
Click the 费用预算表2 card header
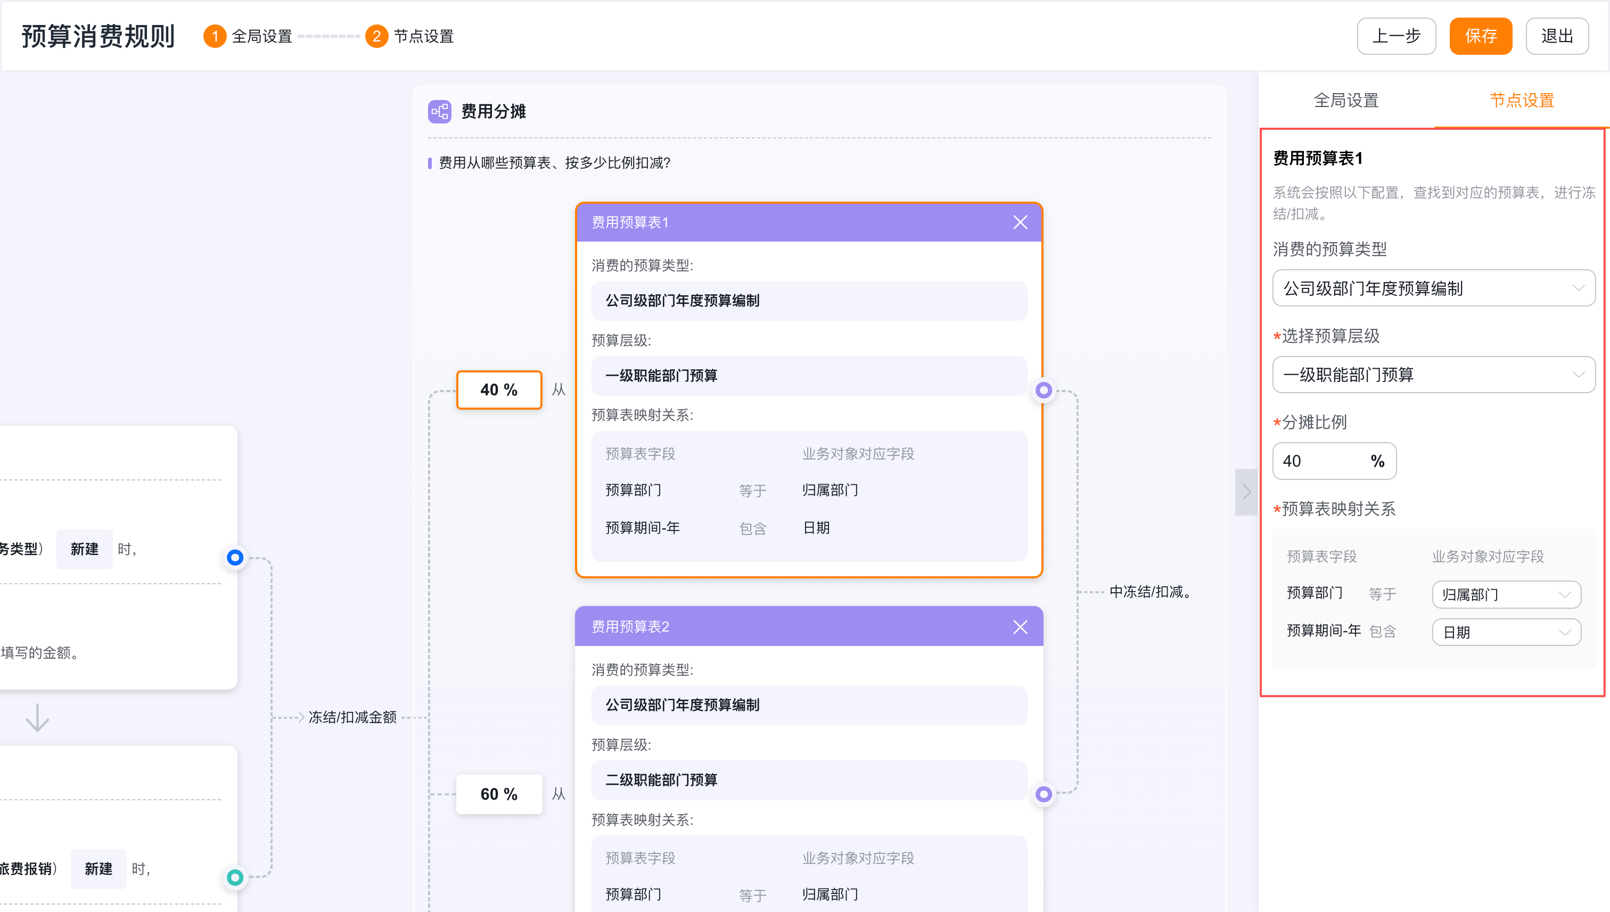point(808,626)
